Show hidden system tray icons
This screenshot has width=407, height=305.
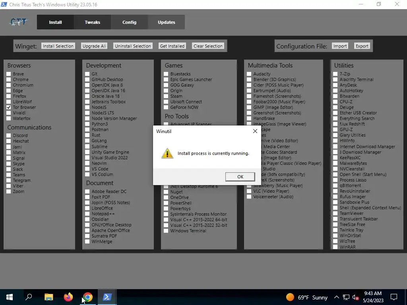click(336, 297)
